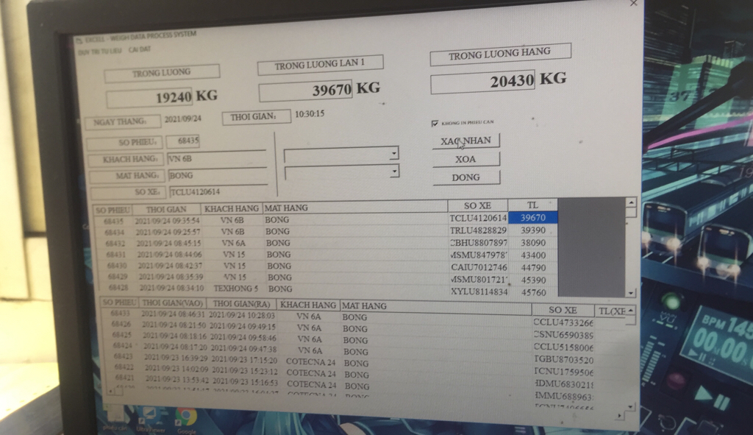Click the KHACH HANG field containing VN 6B
This screenshot has width=753, height=435.
(x=215, y=158)
